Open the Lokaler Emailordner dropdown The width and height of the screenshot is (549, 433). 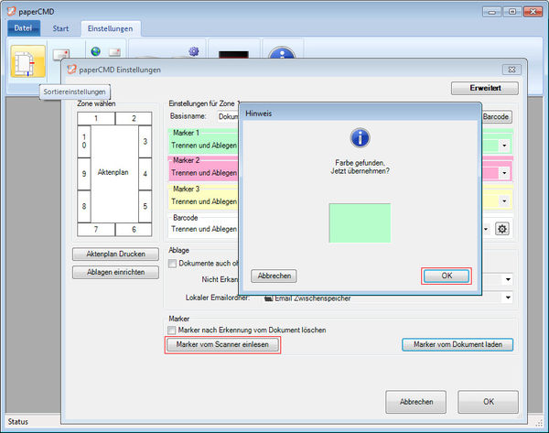pos(508,298)
